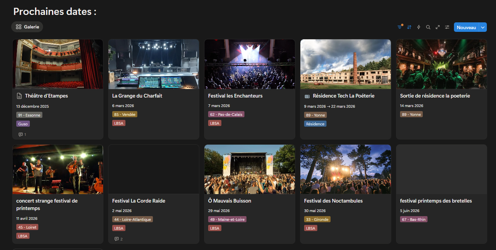Viewport: 496px width, 250px height.
Task: Open the filter options for the database
Action: pos(399,27)
